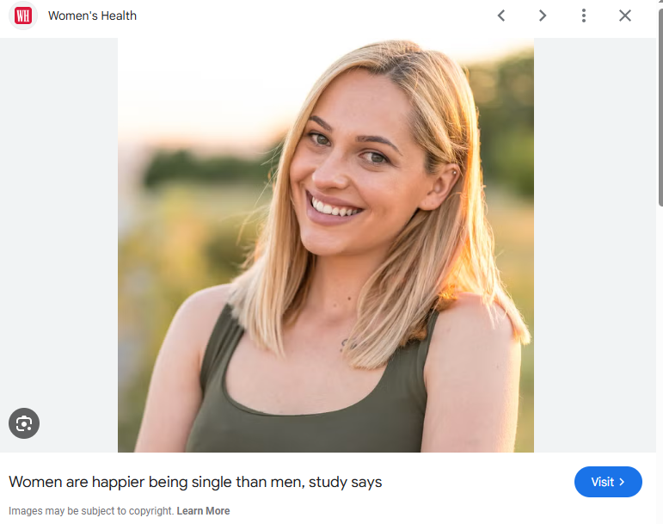Search the image with Google Lens
The width and height of the screenshot is (663, 524).
point(24,423)
